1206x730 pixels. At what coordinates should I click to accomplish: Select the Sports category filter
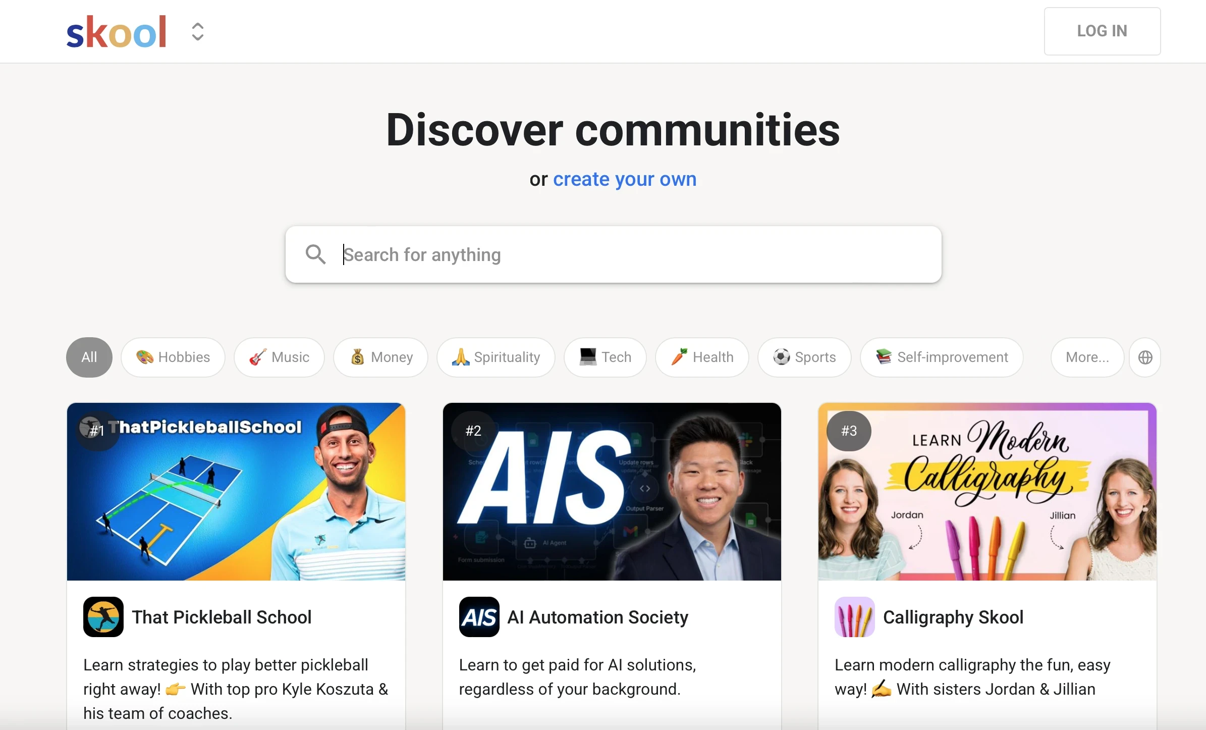[x=804, y=357]
